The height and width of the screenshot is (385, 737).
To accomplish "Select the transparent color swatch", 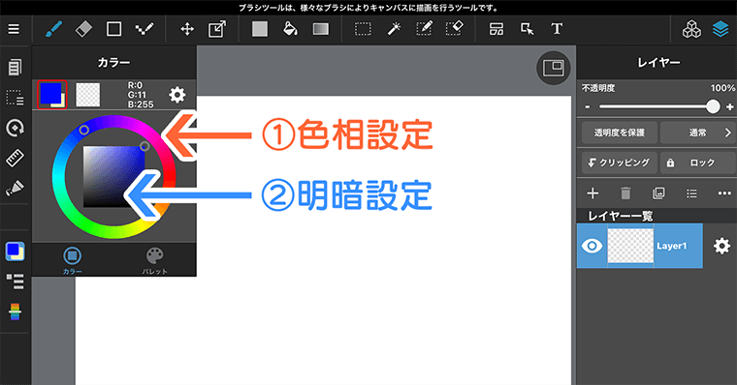I will (88, 95).
